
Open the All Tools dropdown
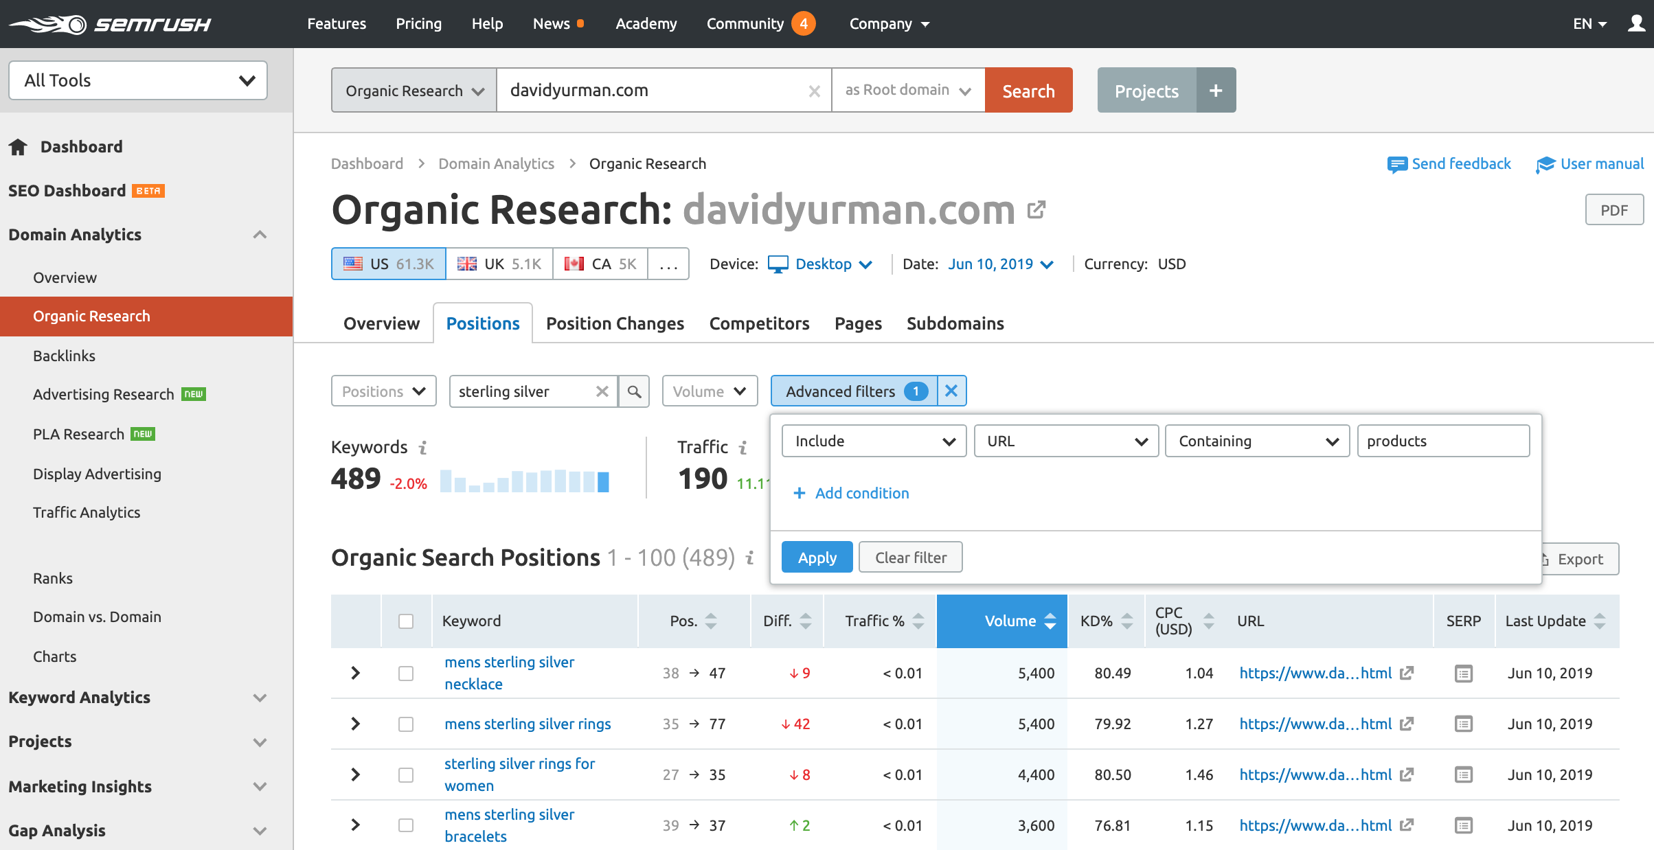(138, 80)
